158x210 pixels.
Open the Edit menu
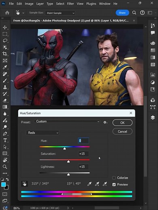(19, 4)
